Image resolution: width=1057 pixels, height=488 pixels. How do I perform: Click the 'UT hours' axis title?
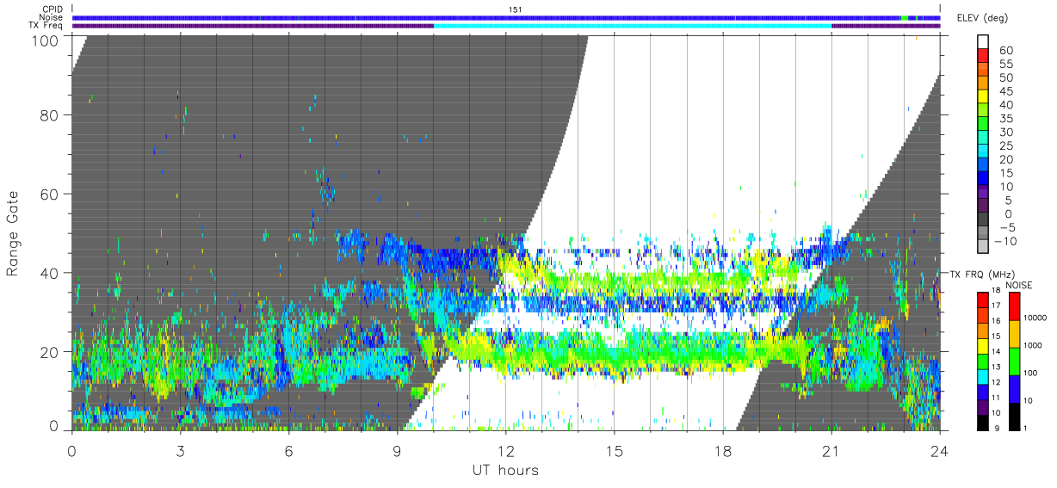[x=505, y=470]
